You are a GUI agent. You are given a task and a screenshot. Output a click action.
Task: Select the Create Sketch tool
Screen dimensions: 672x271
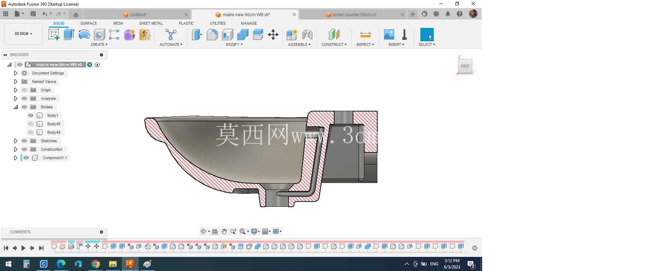pos(54,35)
